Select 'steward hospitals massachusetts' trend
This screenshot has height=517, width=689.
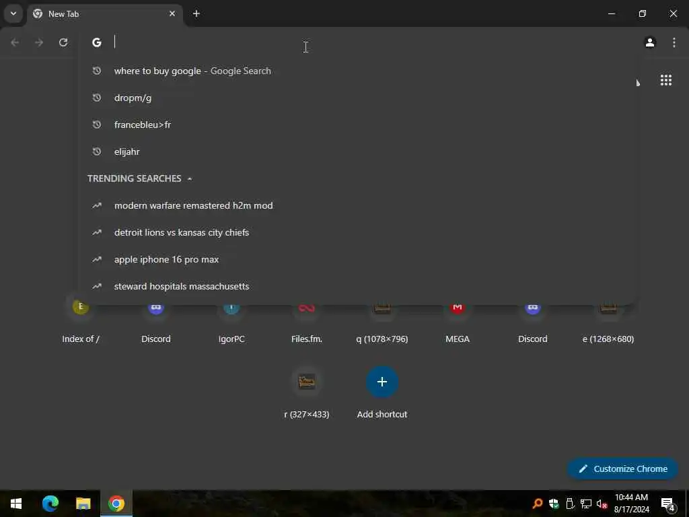[358, 285]
